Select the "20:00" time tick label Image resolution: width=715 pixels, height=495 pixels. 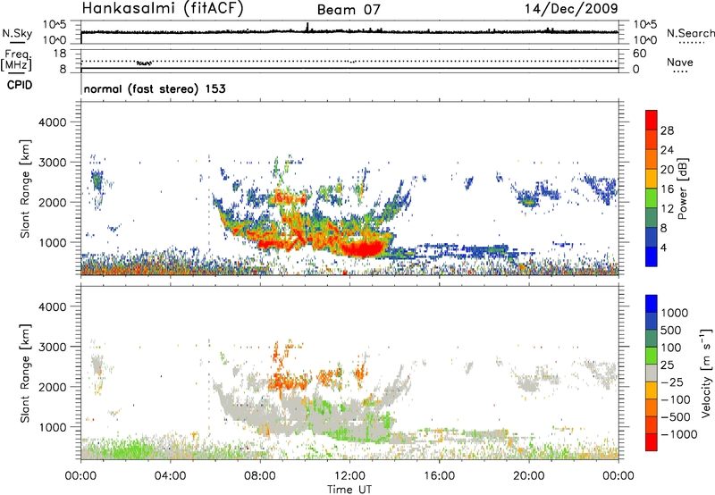tap(528, 476)
